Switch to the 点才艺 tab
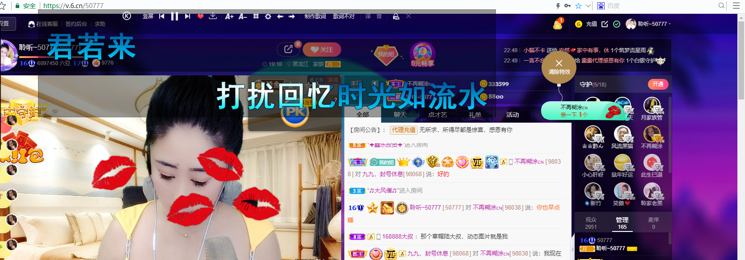The width and height of the screenshot is (745, 260). click(x=437, y=115)
